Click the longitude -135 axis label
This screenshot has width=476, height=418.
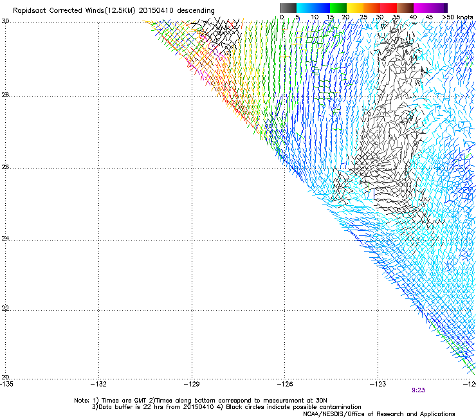click(x=6, y=384)
